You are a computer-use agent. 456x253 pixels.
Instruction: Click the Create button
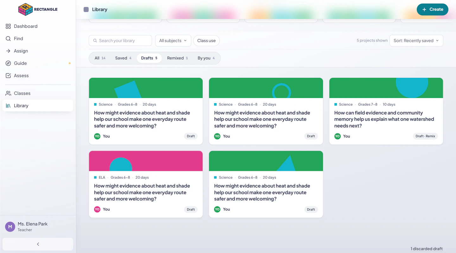[x=432, y=9]
